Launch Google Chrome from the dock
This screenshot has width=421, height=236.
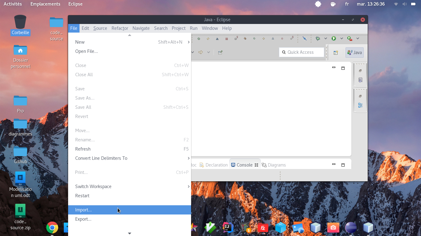[x=52, y=228]
